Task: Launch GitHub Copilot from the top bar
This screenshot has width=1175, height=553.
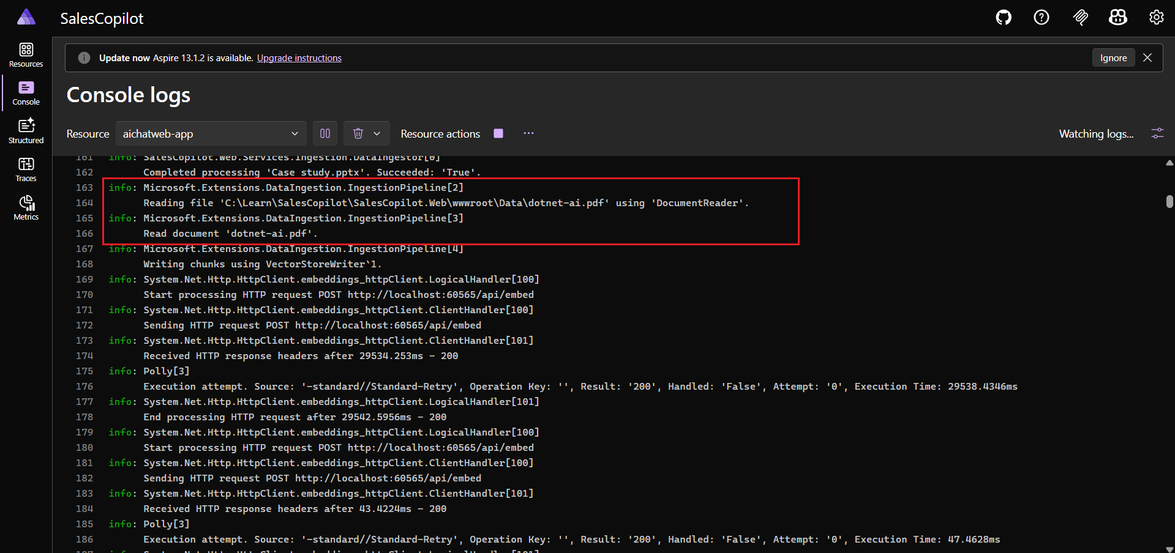Action: [x=1117, y=17]
